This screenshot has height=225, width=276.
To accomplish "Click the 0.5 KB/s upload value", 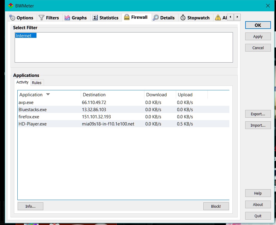I will 185,124.
